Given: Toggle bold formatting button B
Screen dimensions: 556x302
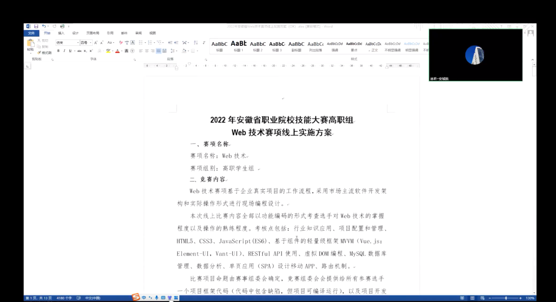Looking at the screenshot, I should (59, 51).
